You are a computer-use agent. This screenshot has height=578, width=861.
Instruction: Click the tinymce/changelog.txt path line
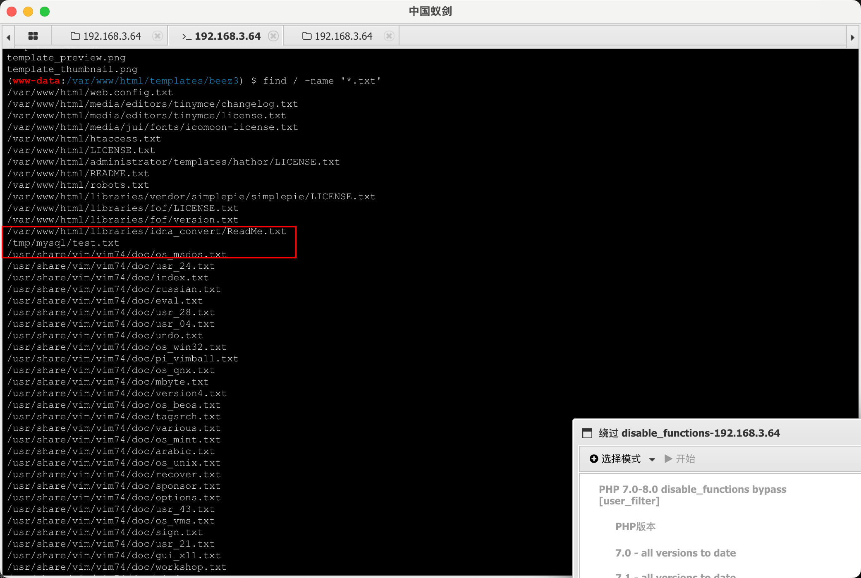click(x=153, y=104)
